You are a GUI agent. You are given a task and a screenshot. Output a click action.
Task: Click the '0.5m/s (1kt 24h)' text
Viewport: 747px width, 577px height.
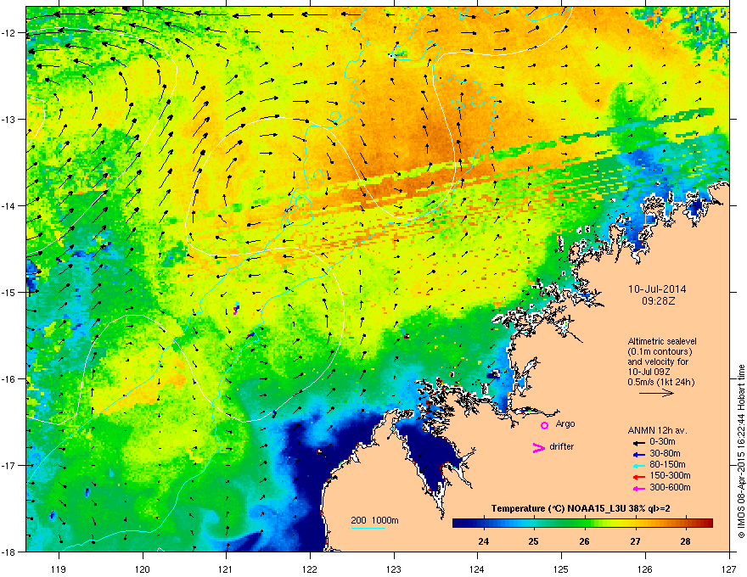[660, 382]
